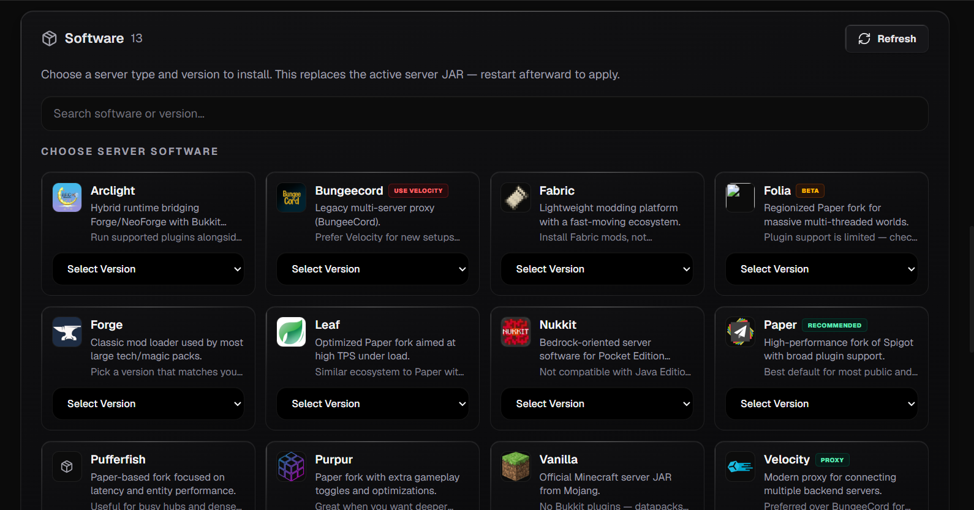Click the Fabric card title
974x510 pixels.
click(557, 190)
